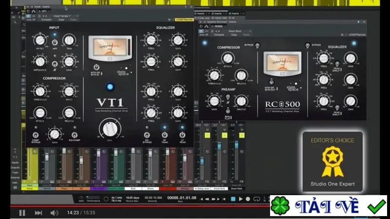Select the Snare mixer channel label
The image size is (390, 219).
point(150,189)
